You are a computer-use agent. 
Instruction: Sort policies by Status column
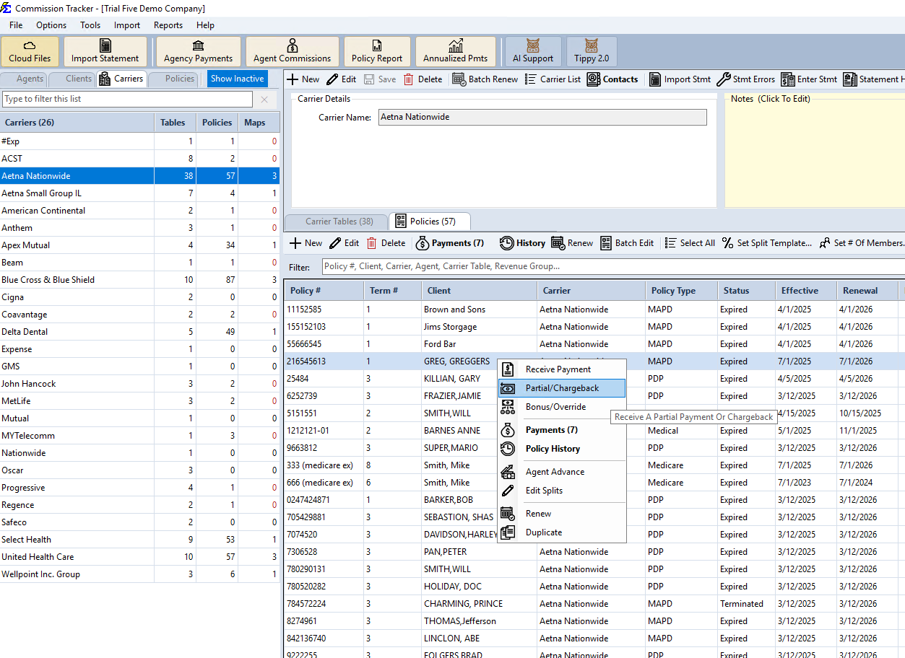click(x=746, y=291)
